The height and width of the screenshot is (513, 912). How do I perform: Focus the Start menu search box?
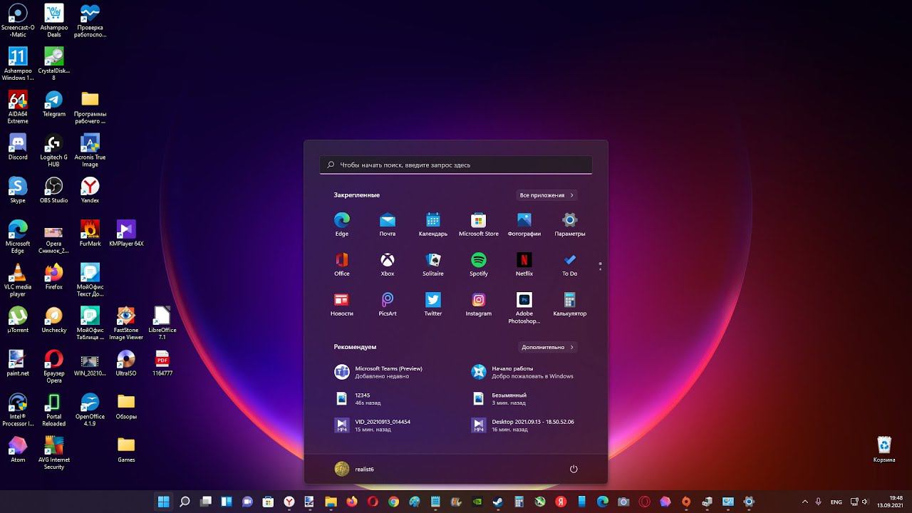pos(456,165)
